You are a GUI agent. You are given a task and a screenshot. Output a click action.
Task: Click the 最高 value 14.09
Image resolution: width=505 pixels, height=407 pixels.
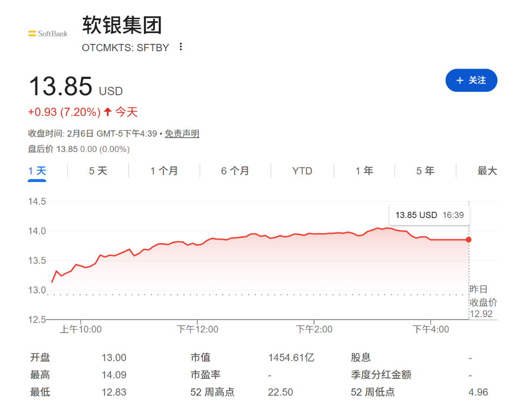(114, 375)
